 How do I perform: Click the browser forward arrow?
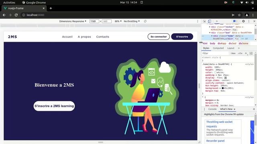point(10,15)
